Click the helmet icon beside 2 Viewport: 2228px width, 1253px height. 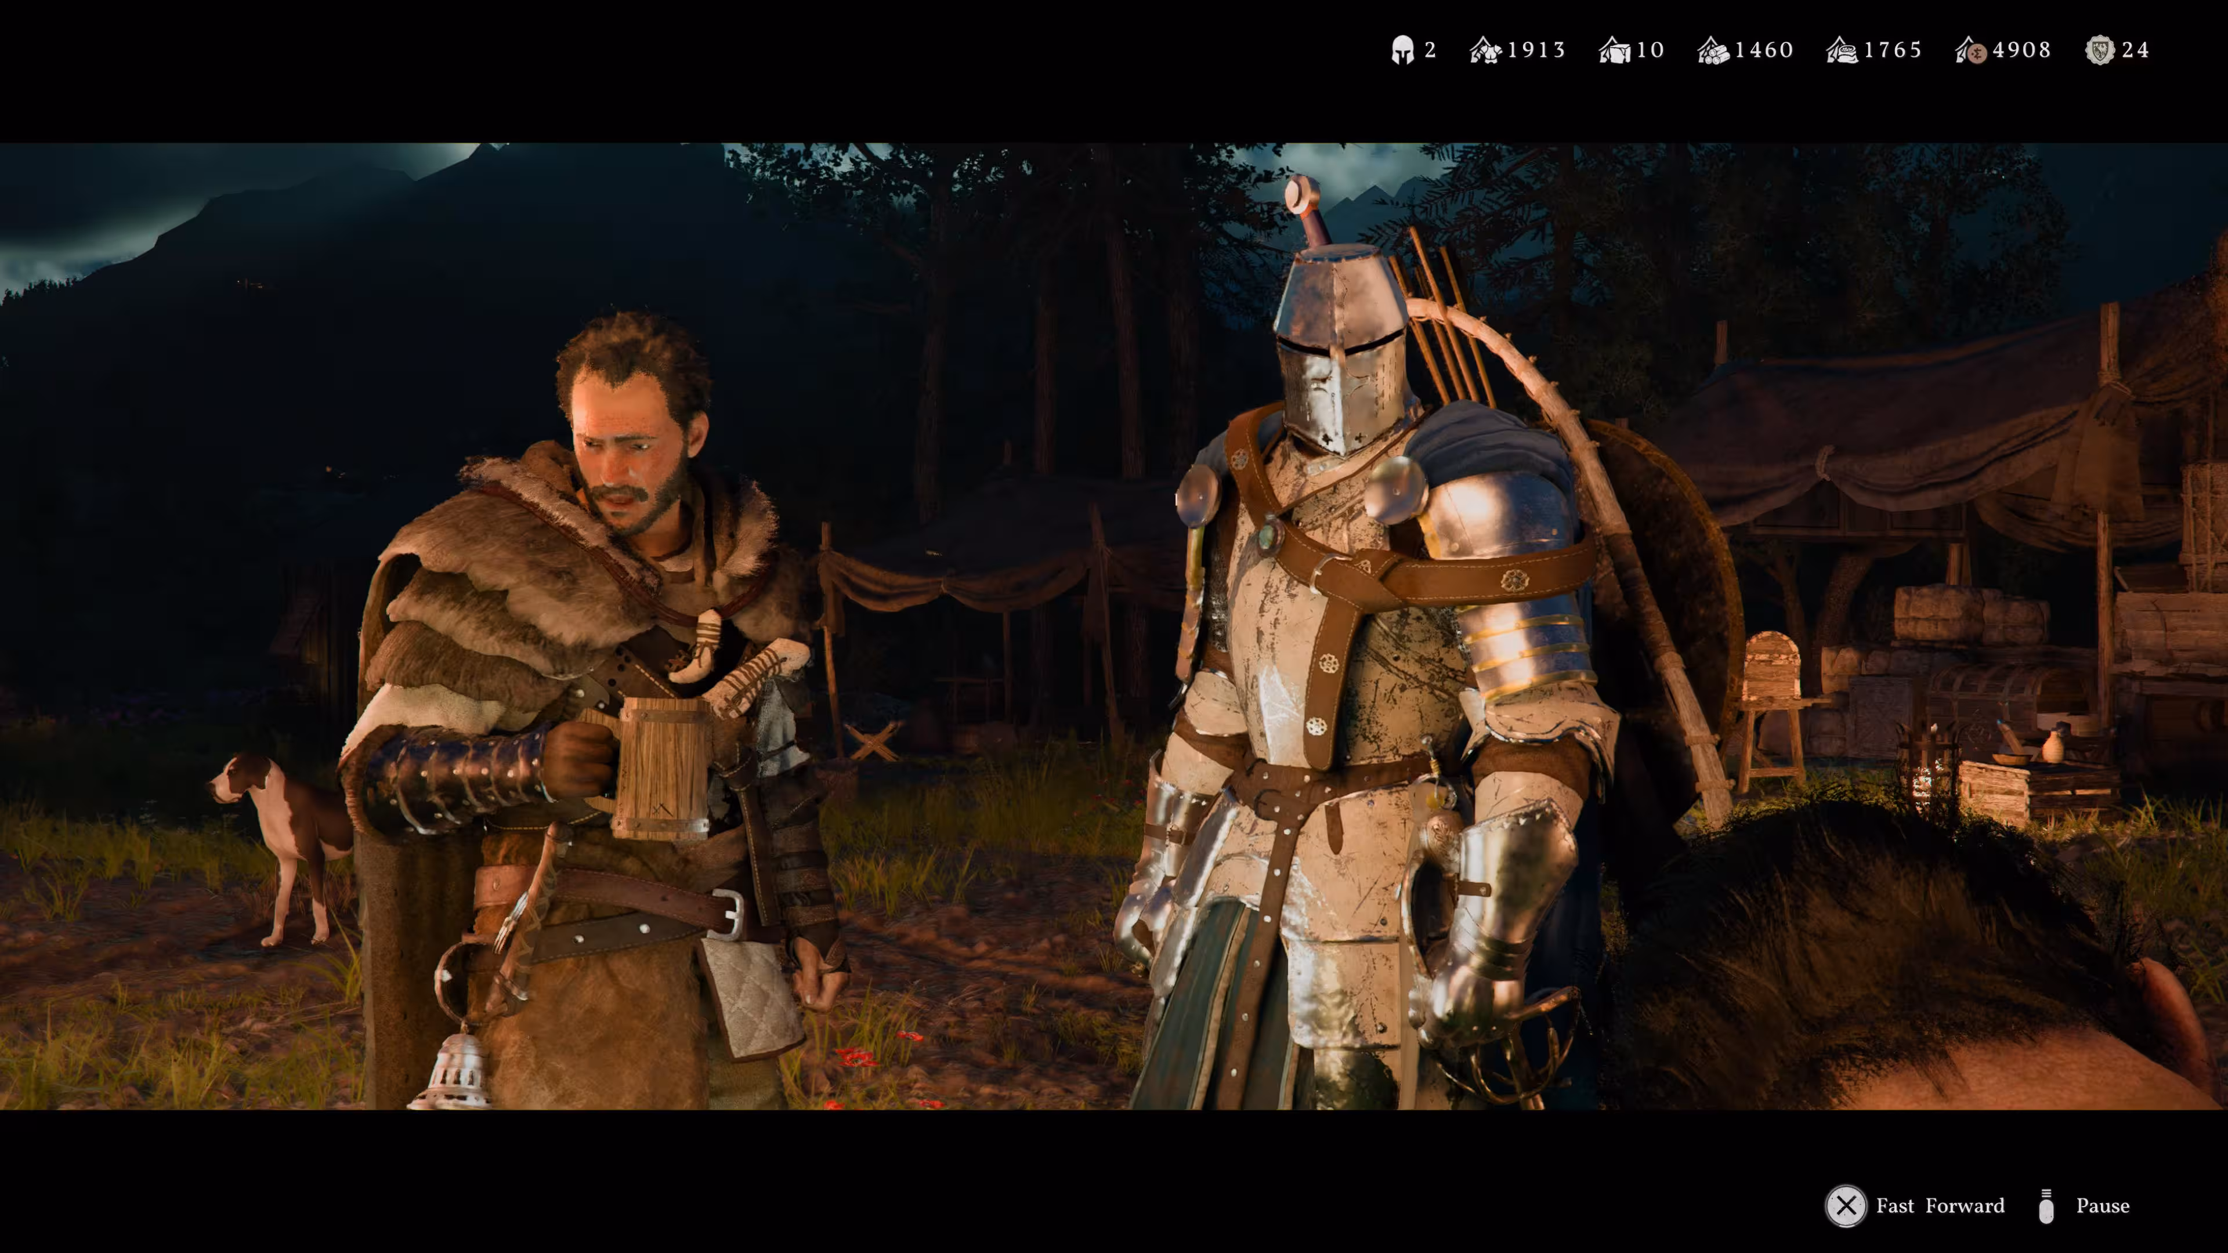click(1402, 50)
